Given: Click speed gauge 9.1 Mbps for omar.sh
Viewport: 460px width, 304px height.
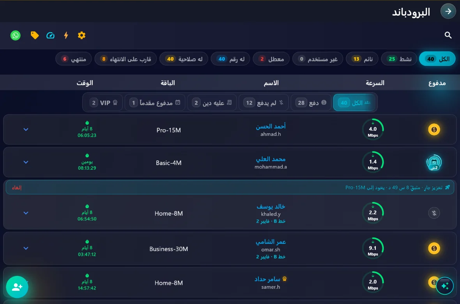Looking at the screenshot, I should coord(373,248).
